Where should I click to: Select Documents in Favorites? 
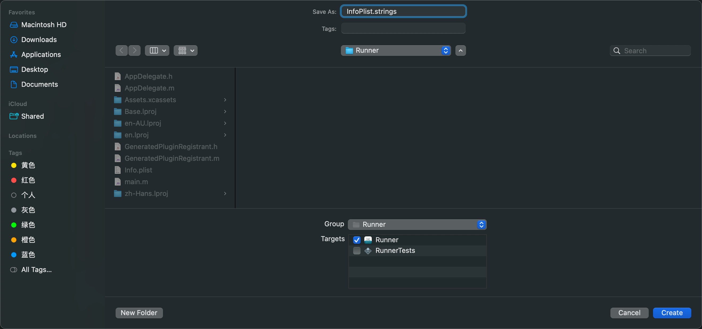pos(39,84)
